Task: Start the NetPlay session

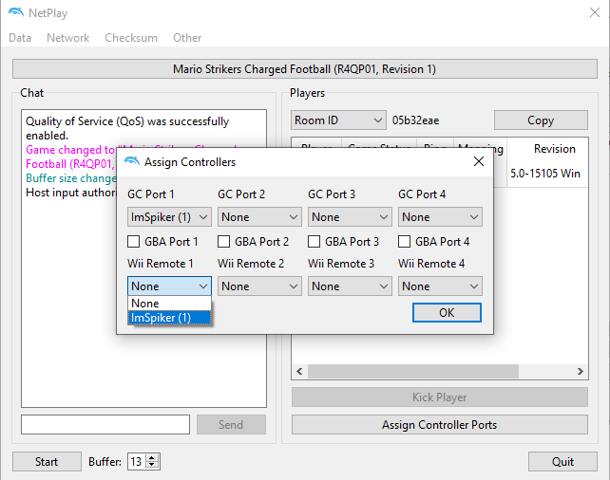Action: point(47,462)
